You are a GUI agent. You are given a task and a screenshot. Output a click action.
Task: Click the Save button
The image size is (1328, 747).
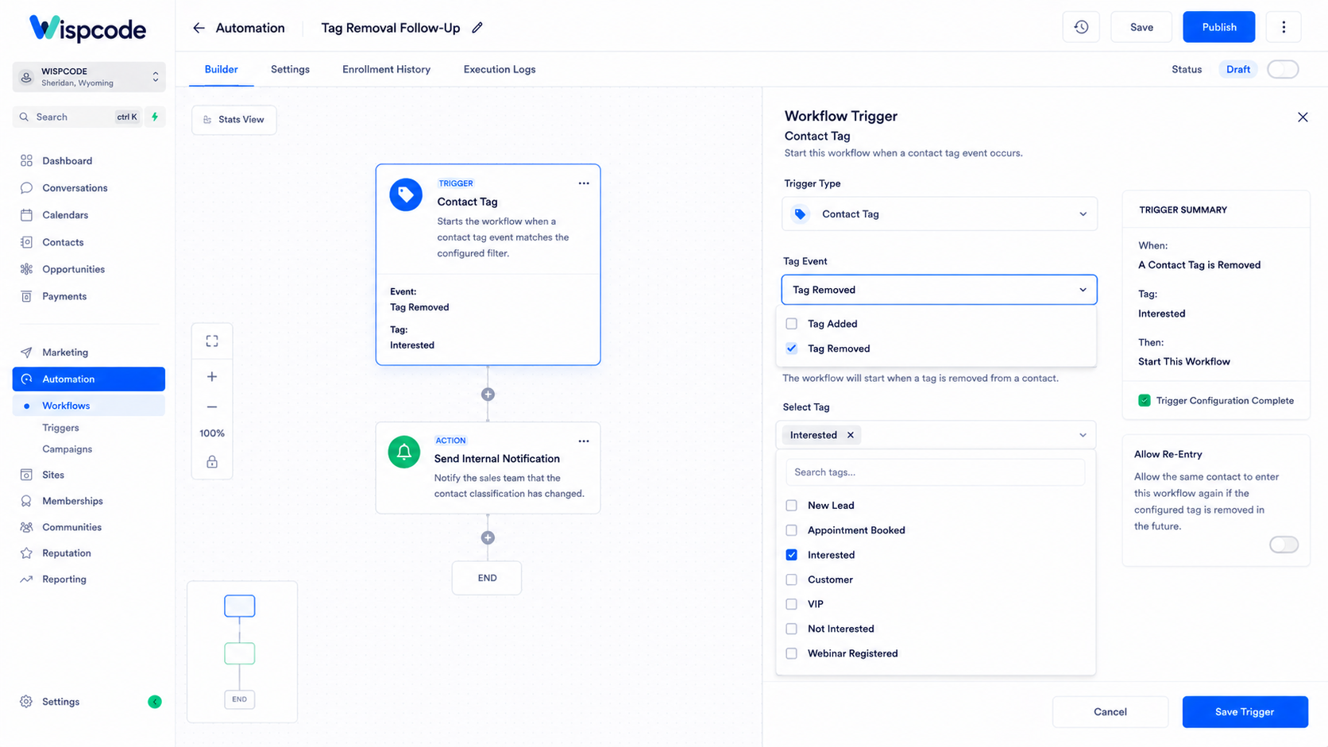coord(1141,27)
